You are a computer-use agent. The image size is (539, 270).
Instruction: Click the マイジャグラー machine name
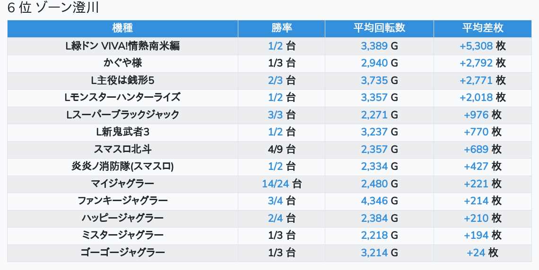coord(122,184)
